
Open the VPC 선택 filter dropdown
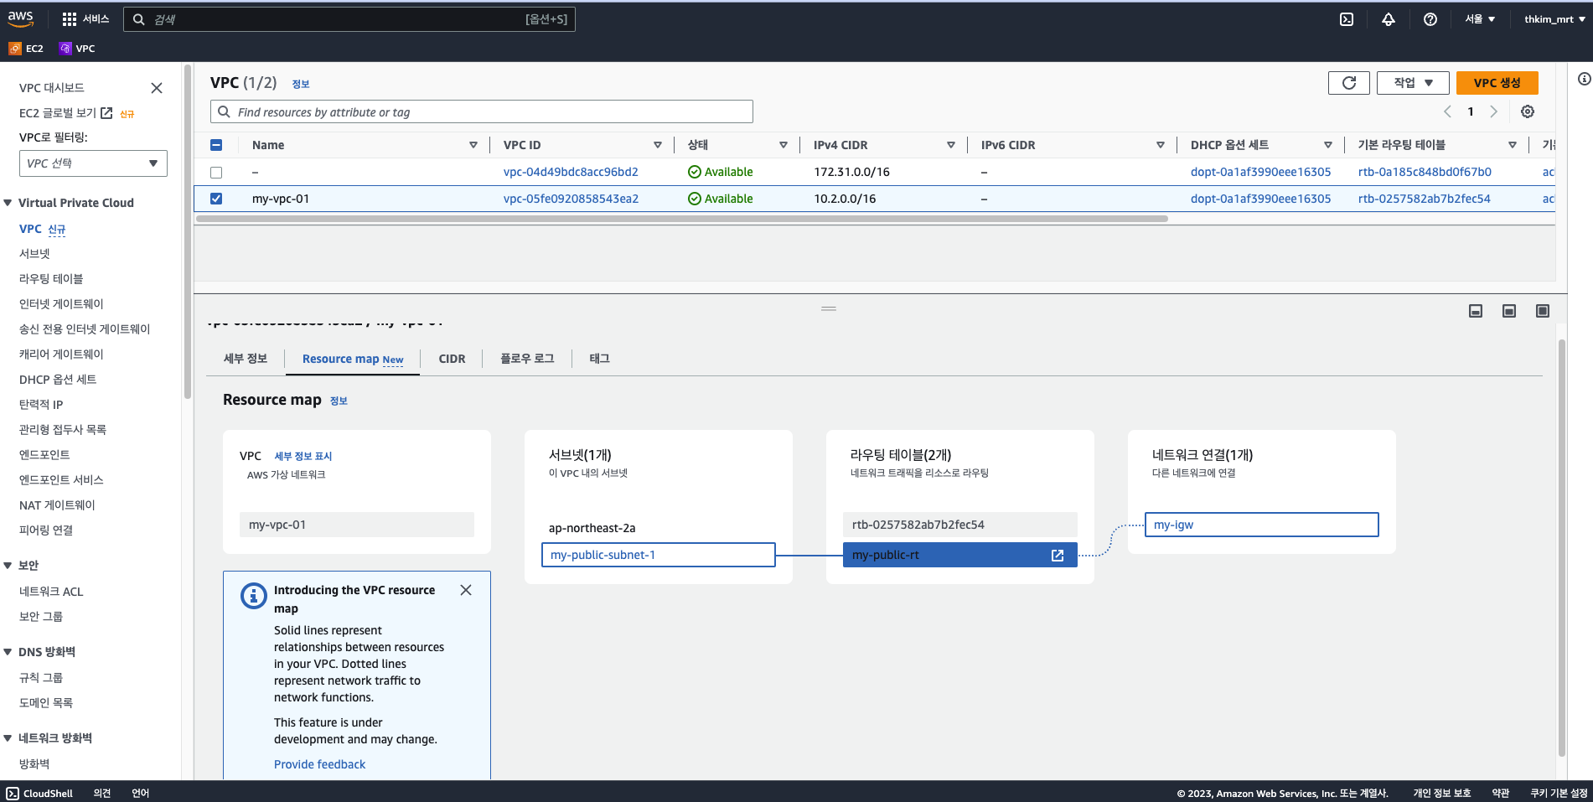coord(93,163)
